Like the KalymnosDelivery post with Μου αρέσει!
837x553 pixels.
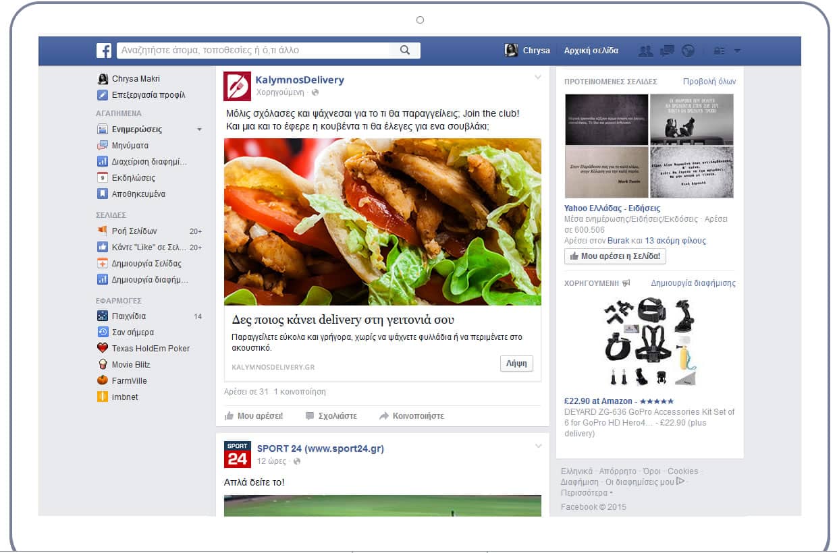pyautogui.click(x=254, y=416)
